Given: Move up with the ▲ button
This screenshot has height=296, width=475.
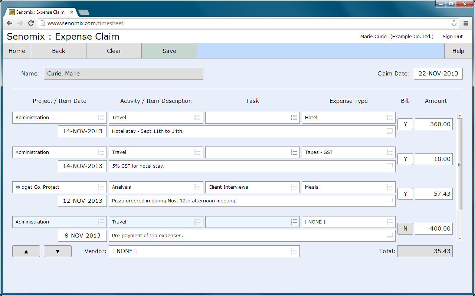Looking at the screenshot, I should 26,251.
